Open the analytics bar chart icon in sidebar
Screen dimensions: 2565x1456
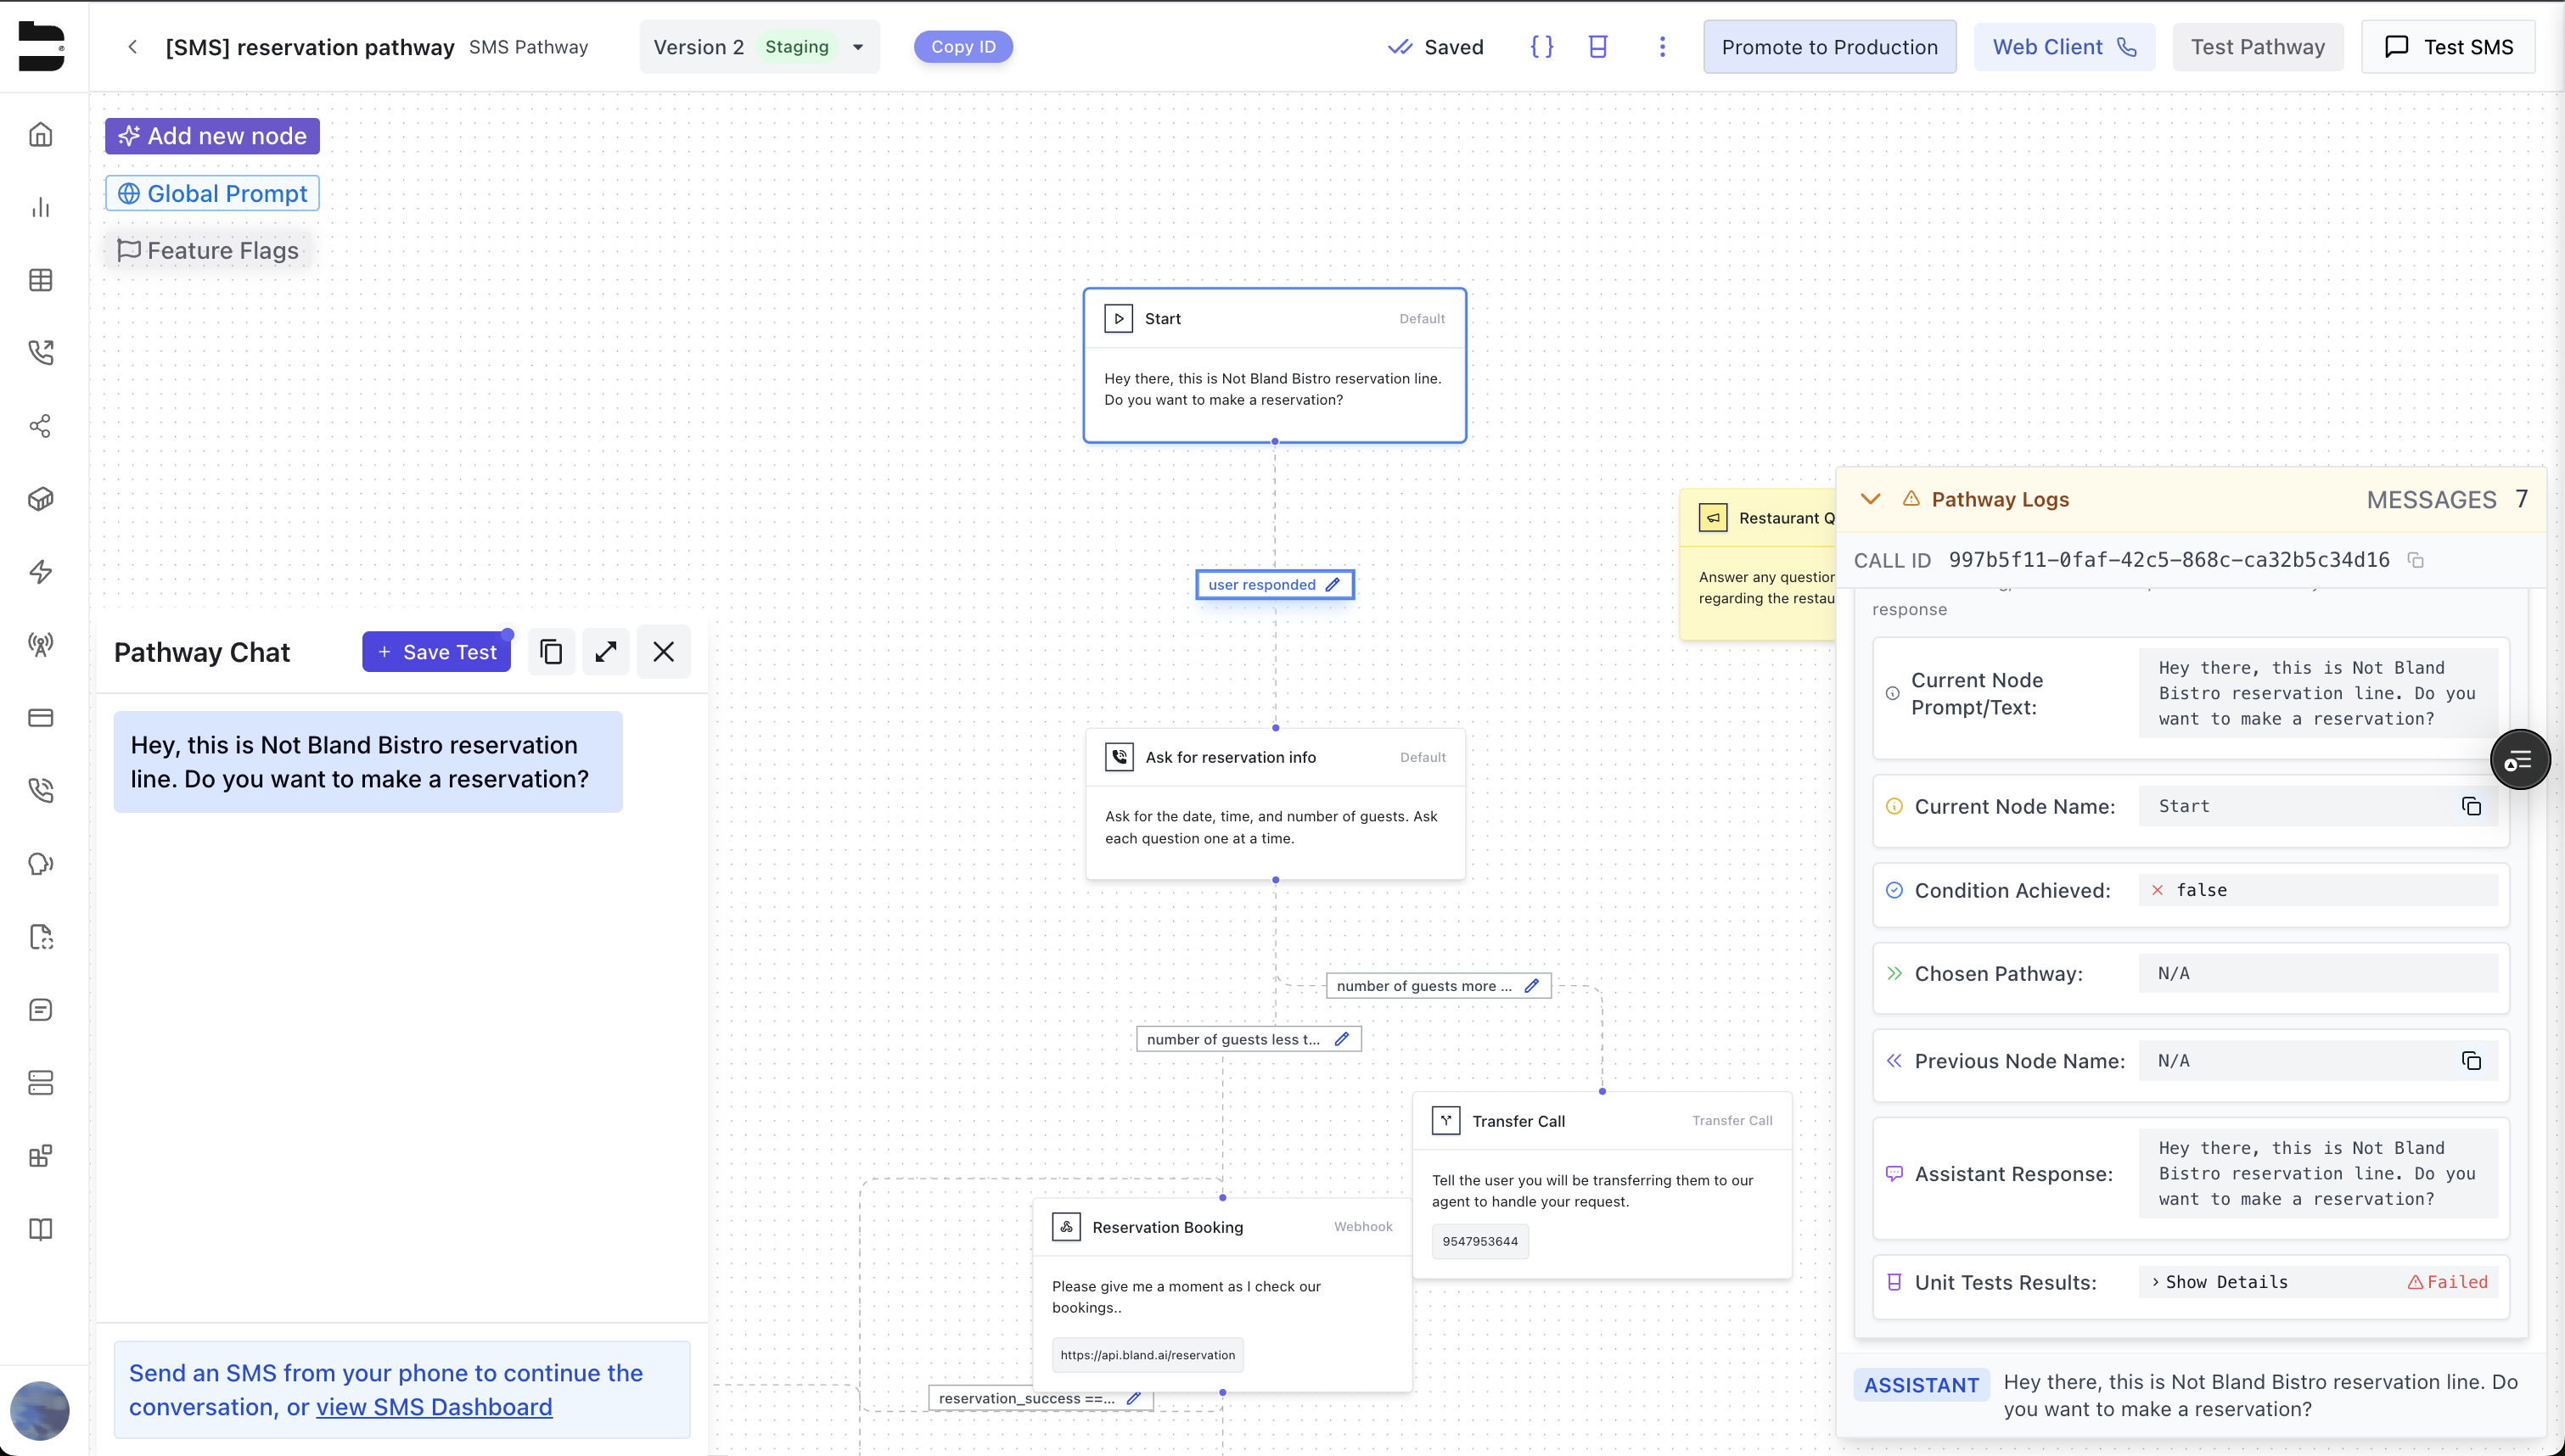(40, 207)
